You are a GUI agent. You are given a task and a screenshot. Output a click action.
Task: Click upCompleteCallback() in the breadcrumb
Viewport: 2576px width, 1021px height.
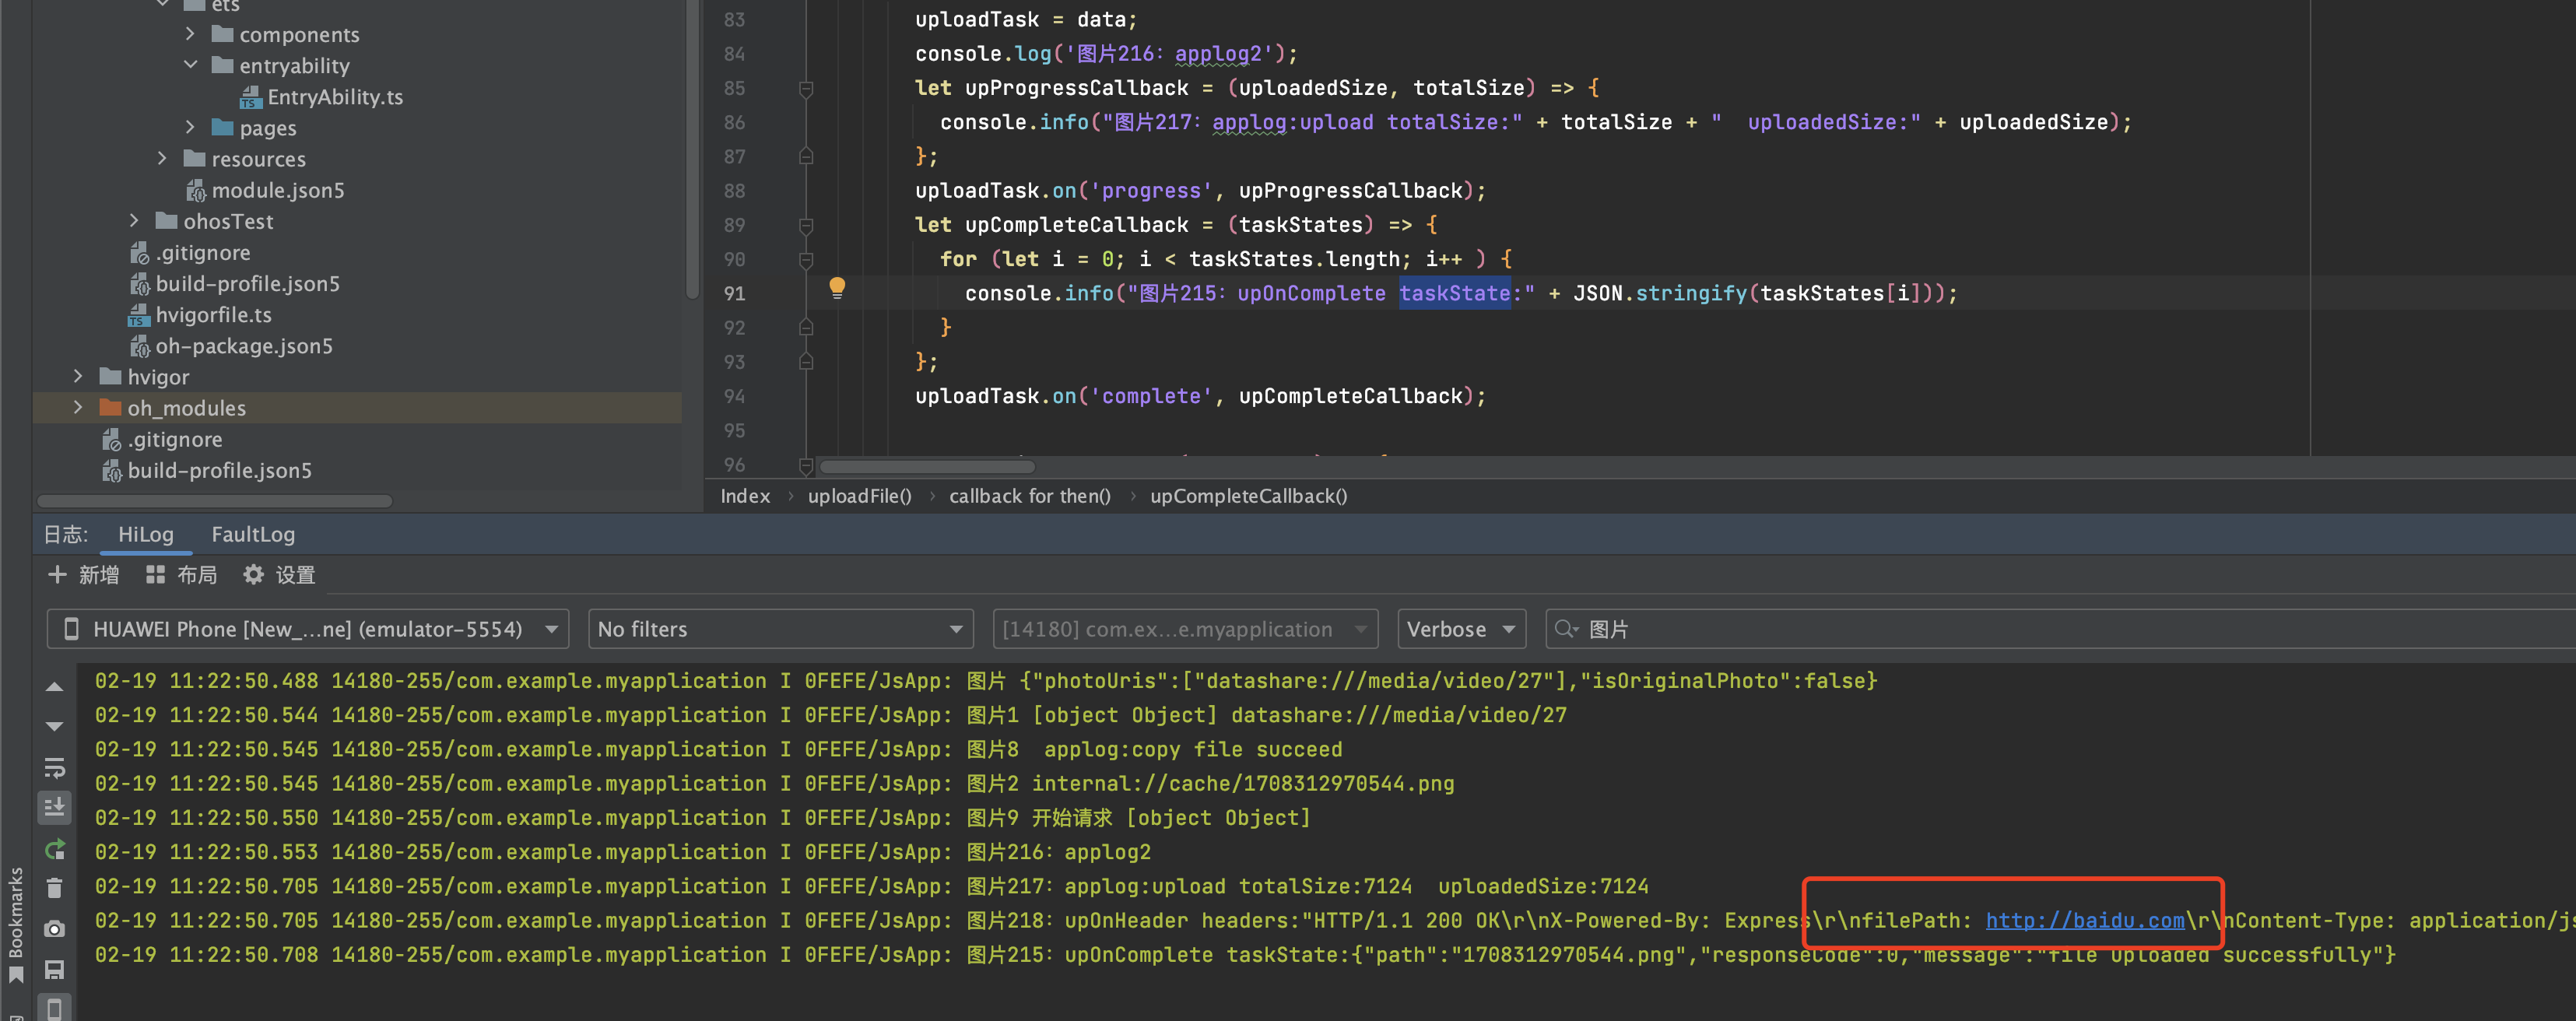(x=1248, y=496)
